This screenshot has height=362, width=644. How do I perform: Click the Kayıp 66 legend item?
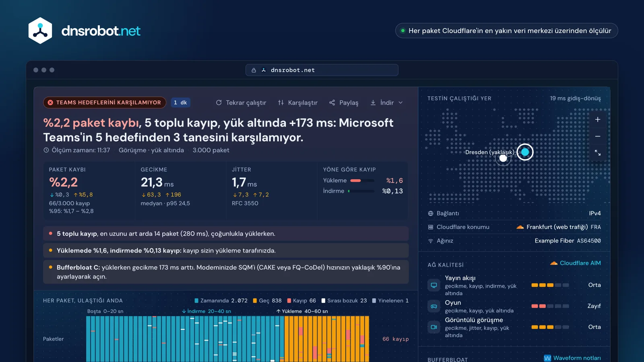point(301,300)
